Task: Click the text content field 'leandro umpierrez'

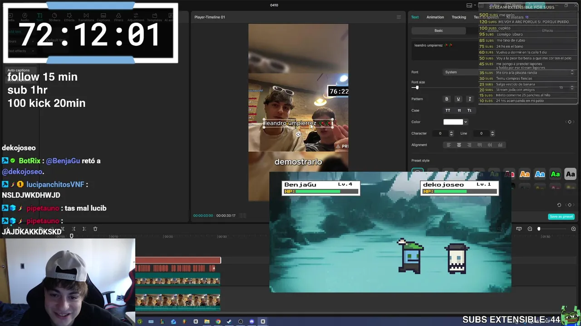Action: (x=445, y=50)
